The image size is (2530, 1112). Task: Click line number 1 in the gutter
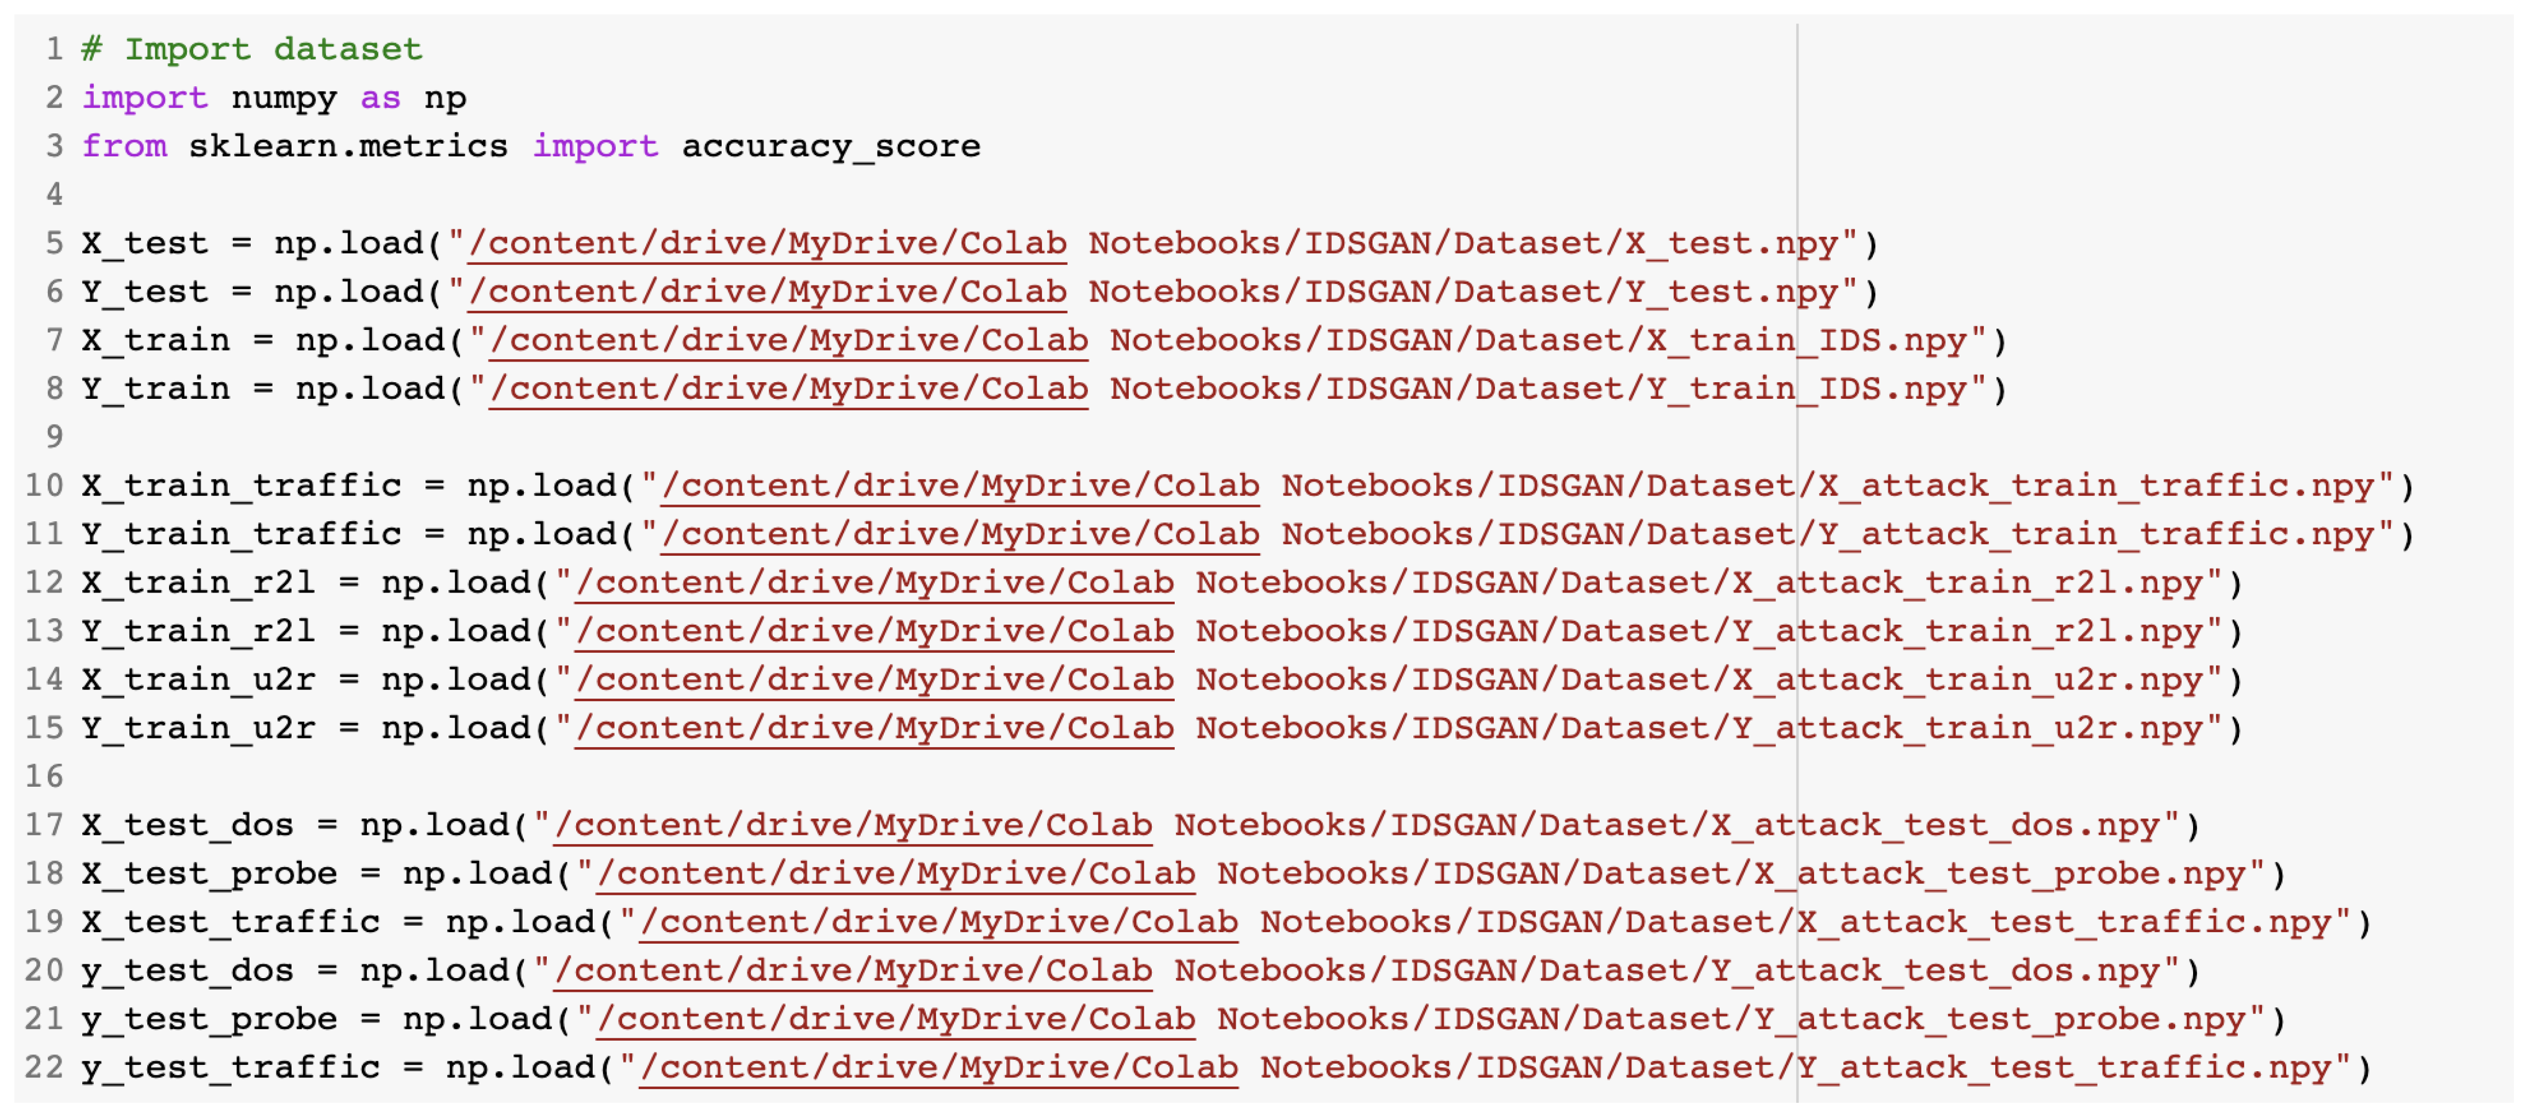pyautogui.click(x=54, y=49)
